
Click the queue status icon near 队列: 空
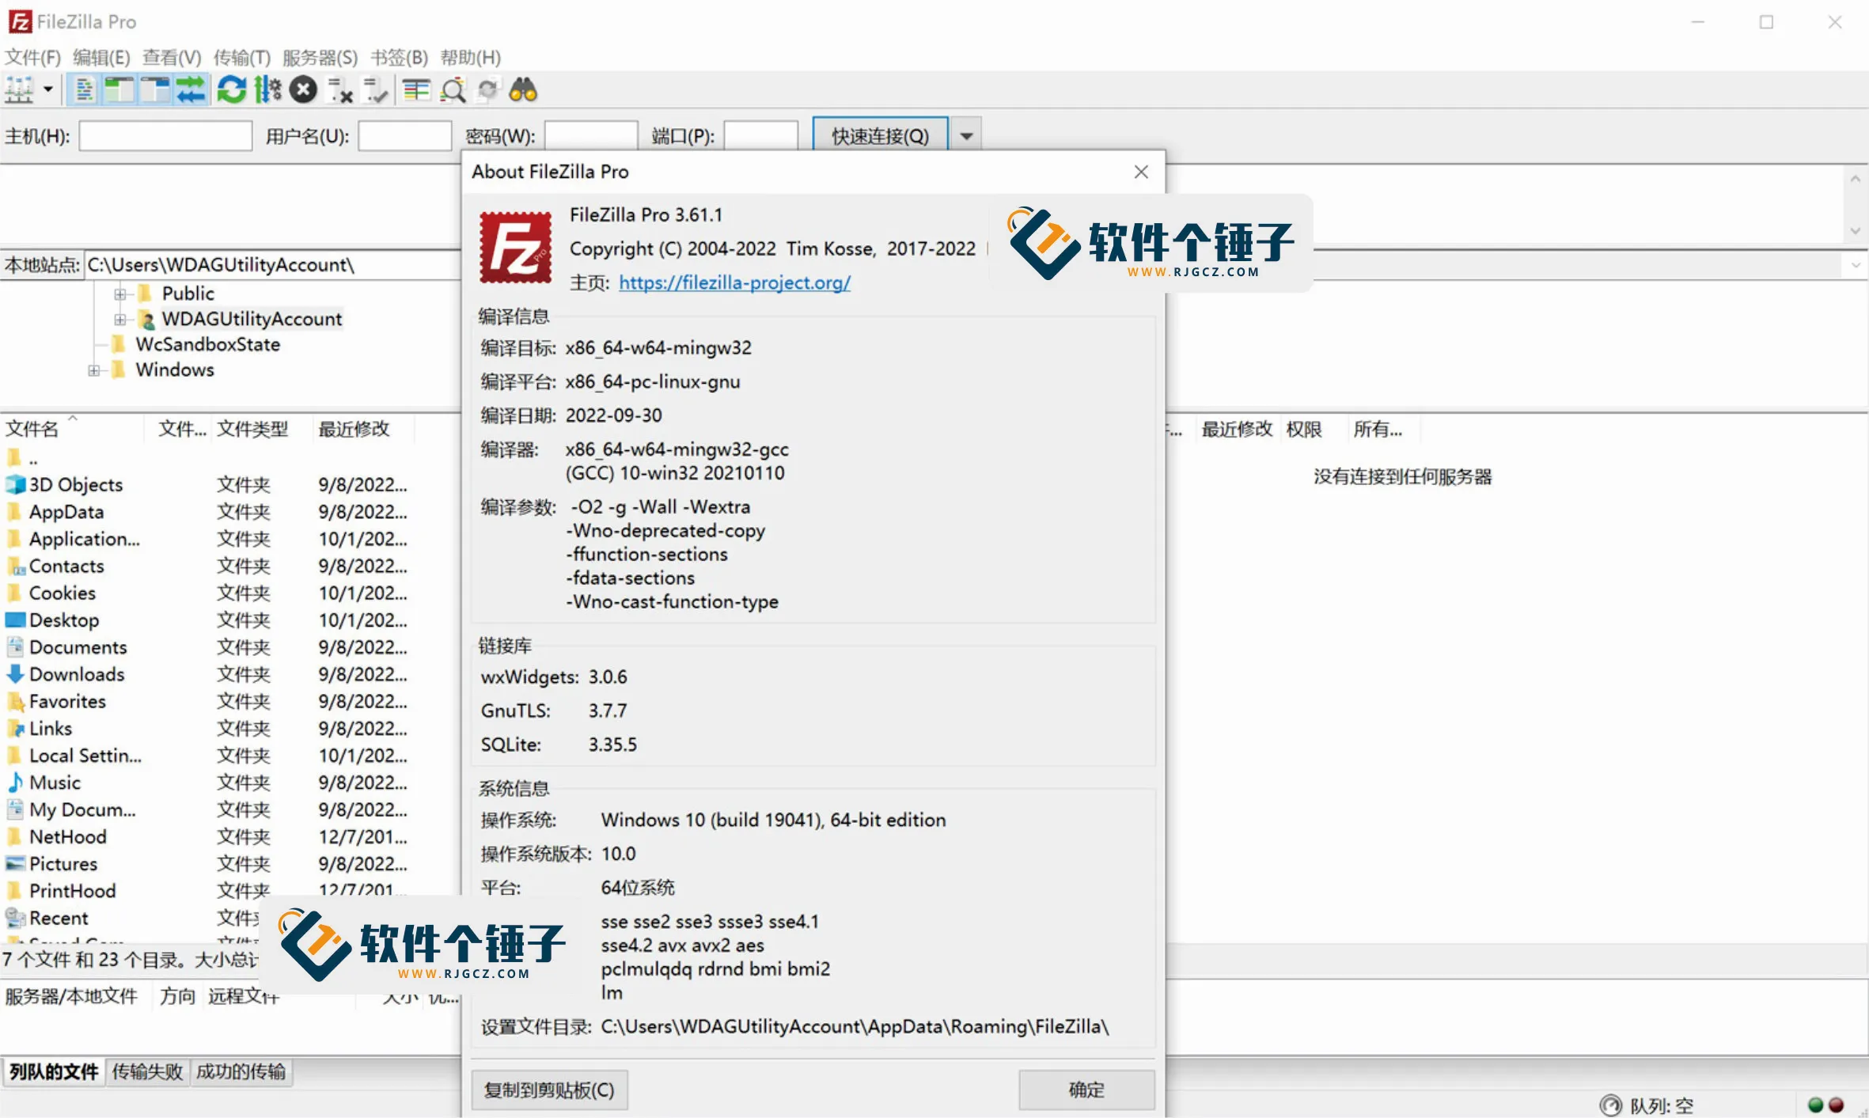click(1611, 1105)
